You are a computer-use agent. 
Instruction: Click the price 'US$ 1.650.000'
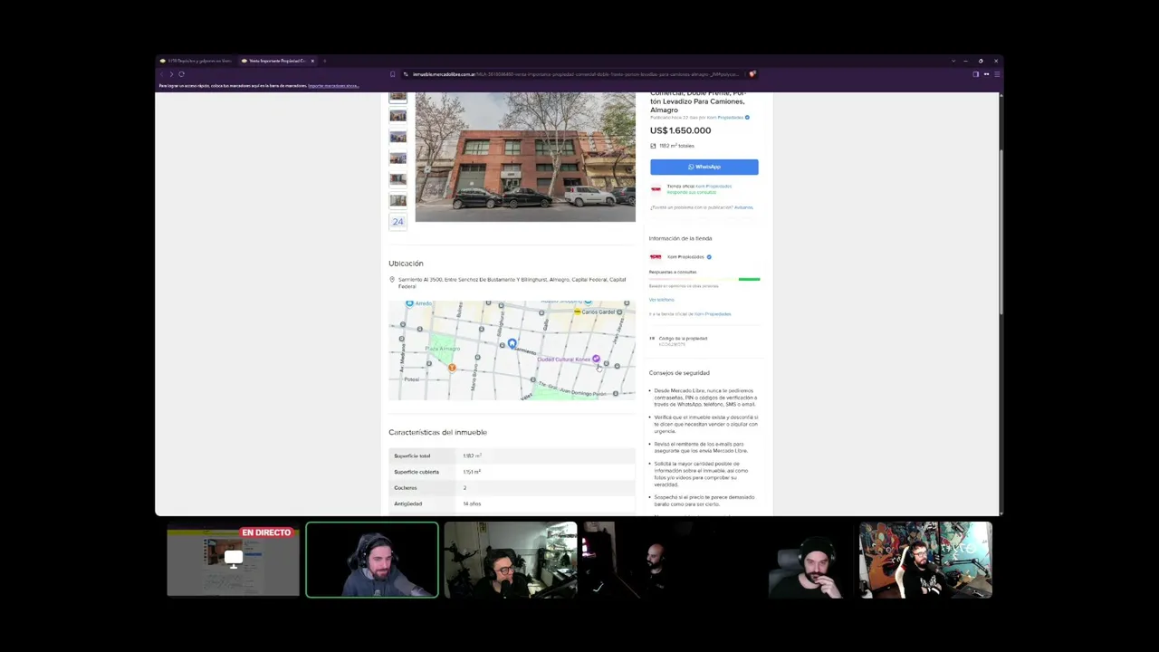click(x=680, y=130)
